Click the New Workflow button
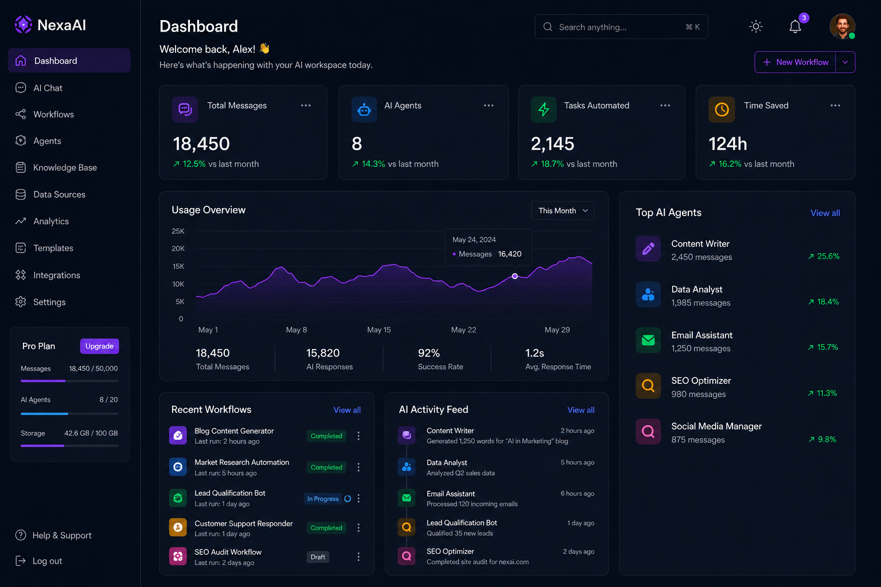Screen dimensions: 881x587 pos(796,62)
